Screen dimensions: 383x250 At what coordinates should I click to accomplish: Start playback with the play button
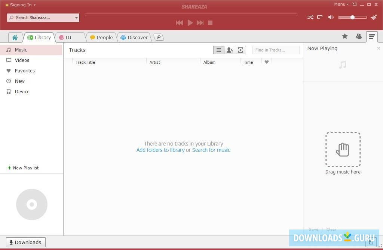pos(190,23)
